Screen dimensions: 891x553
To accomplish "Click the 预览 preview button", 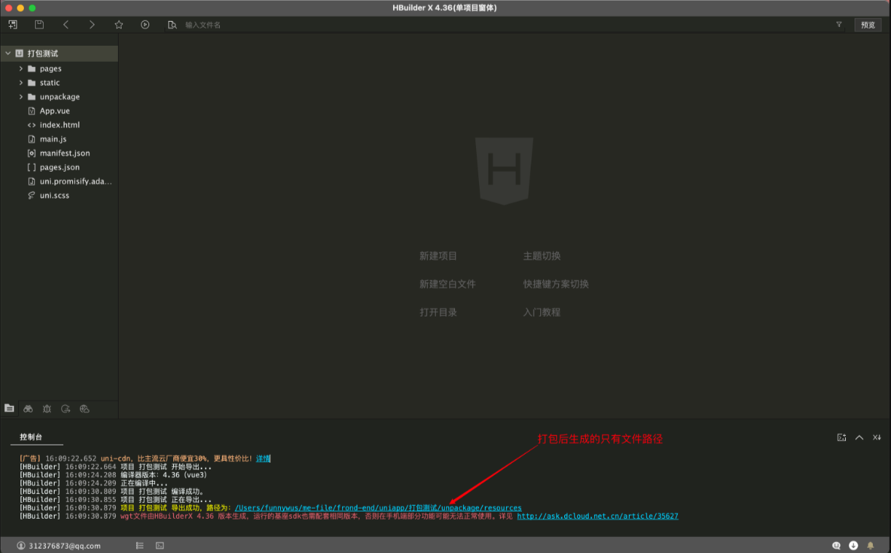I will pyautogui.click(x=868, y=25).
